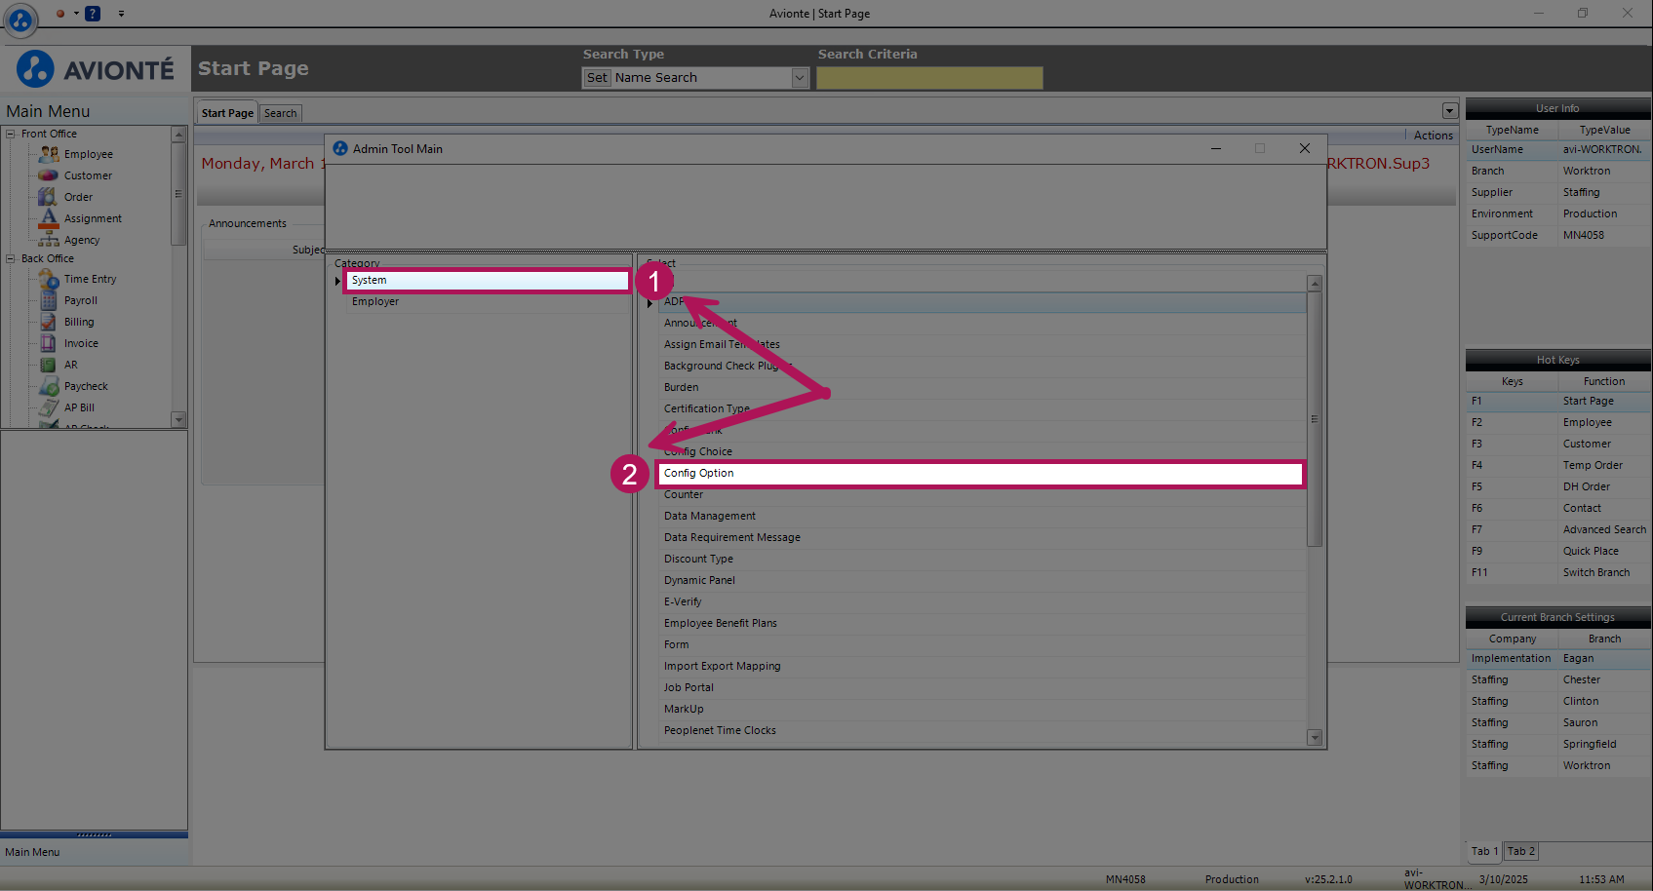
Task: Click the blue help question mark icon
Action: [x=93, y=14]
